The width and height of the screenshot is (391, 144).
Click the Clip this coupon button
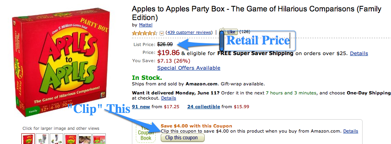[x=182, y=138]
